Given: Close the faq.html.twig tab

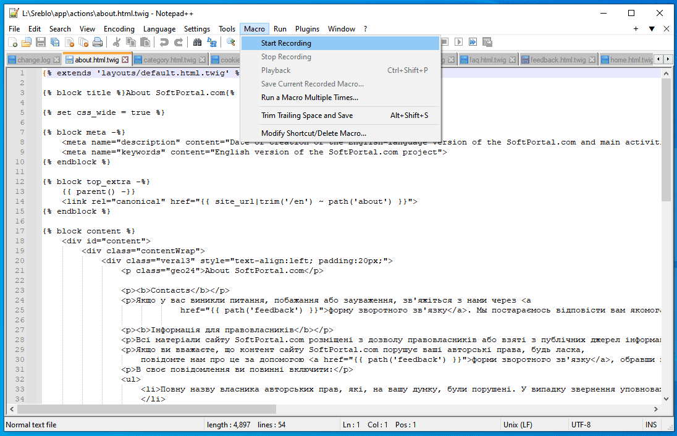Looking at the screenshot, I should (x=512, y=59).
